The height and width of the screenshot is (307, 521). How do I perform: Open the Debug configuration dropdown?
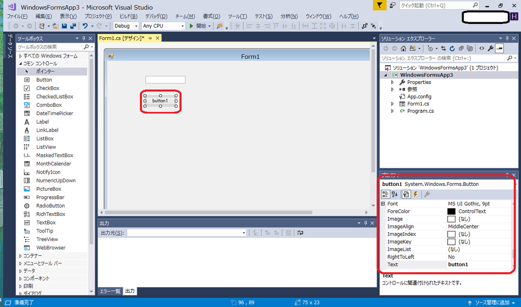[126, 26]
